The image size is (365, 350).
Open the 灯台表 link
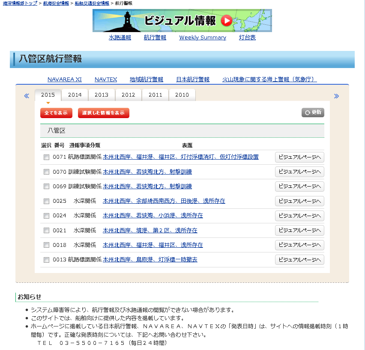(247, 38)
